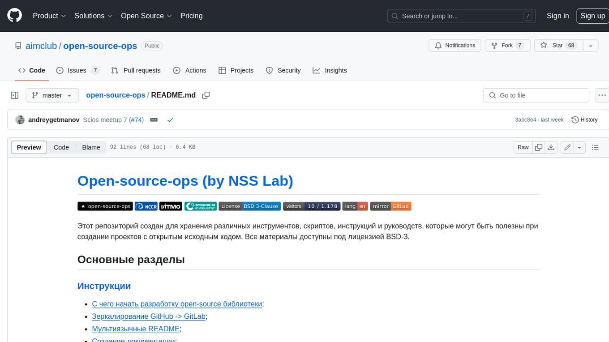Open the Open-source-ops (by NSS Lab) heading link

pos(185,180)
